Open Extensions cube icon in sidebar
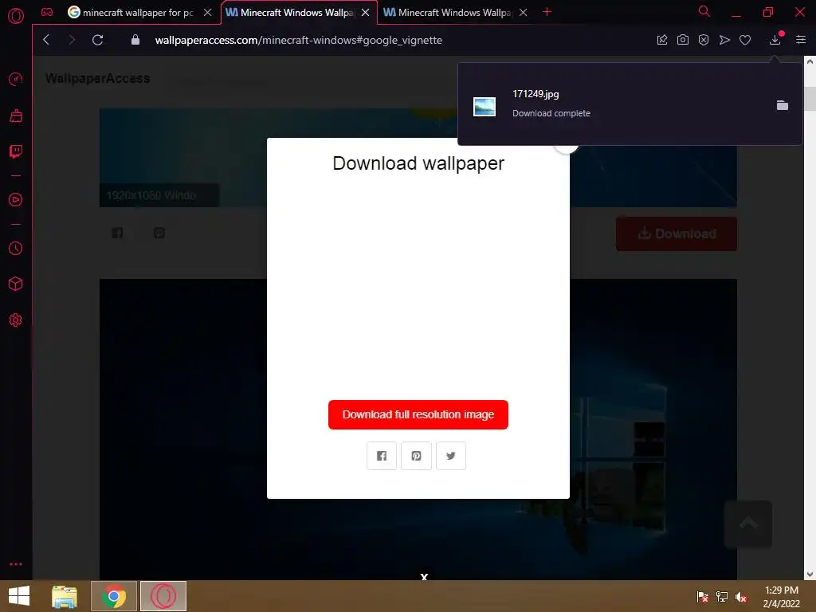The width and height of the screenshot is (816, 612). click(16, 284)
